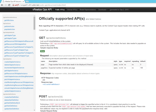Screen dimensions: 156x112
Task: Open getResourceTypePropertiesForAdapterType entry
Action: coord(19,53)
